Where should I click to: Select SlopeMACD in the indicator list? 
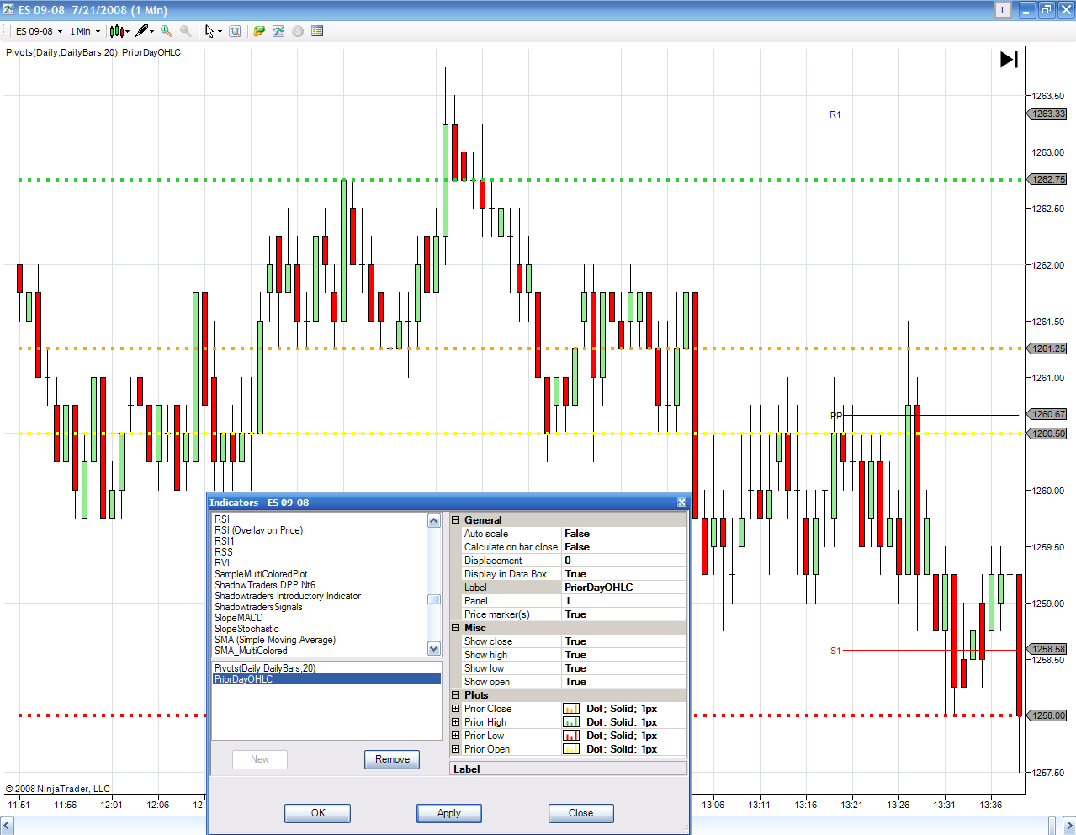239,618
